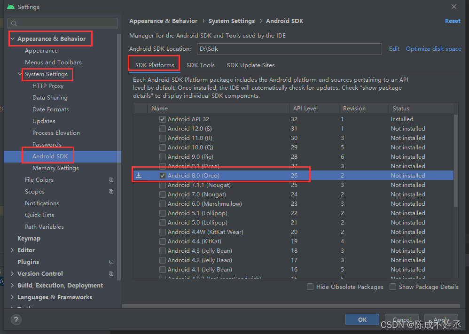Click the project-level icon next to File Colors
The width and height of the screenshot is (469, 334).
[111, 180]
